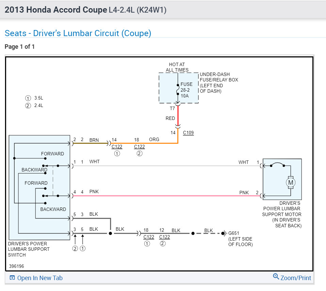Click the circled 2 next to 2.4L legend
The width and height of the screenshot is (326, 291).
pos(28,106)
